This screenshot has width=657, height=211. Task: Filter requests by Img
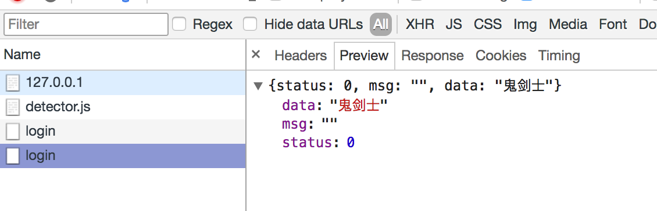(525, 25)
